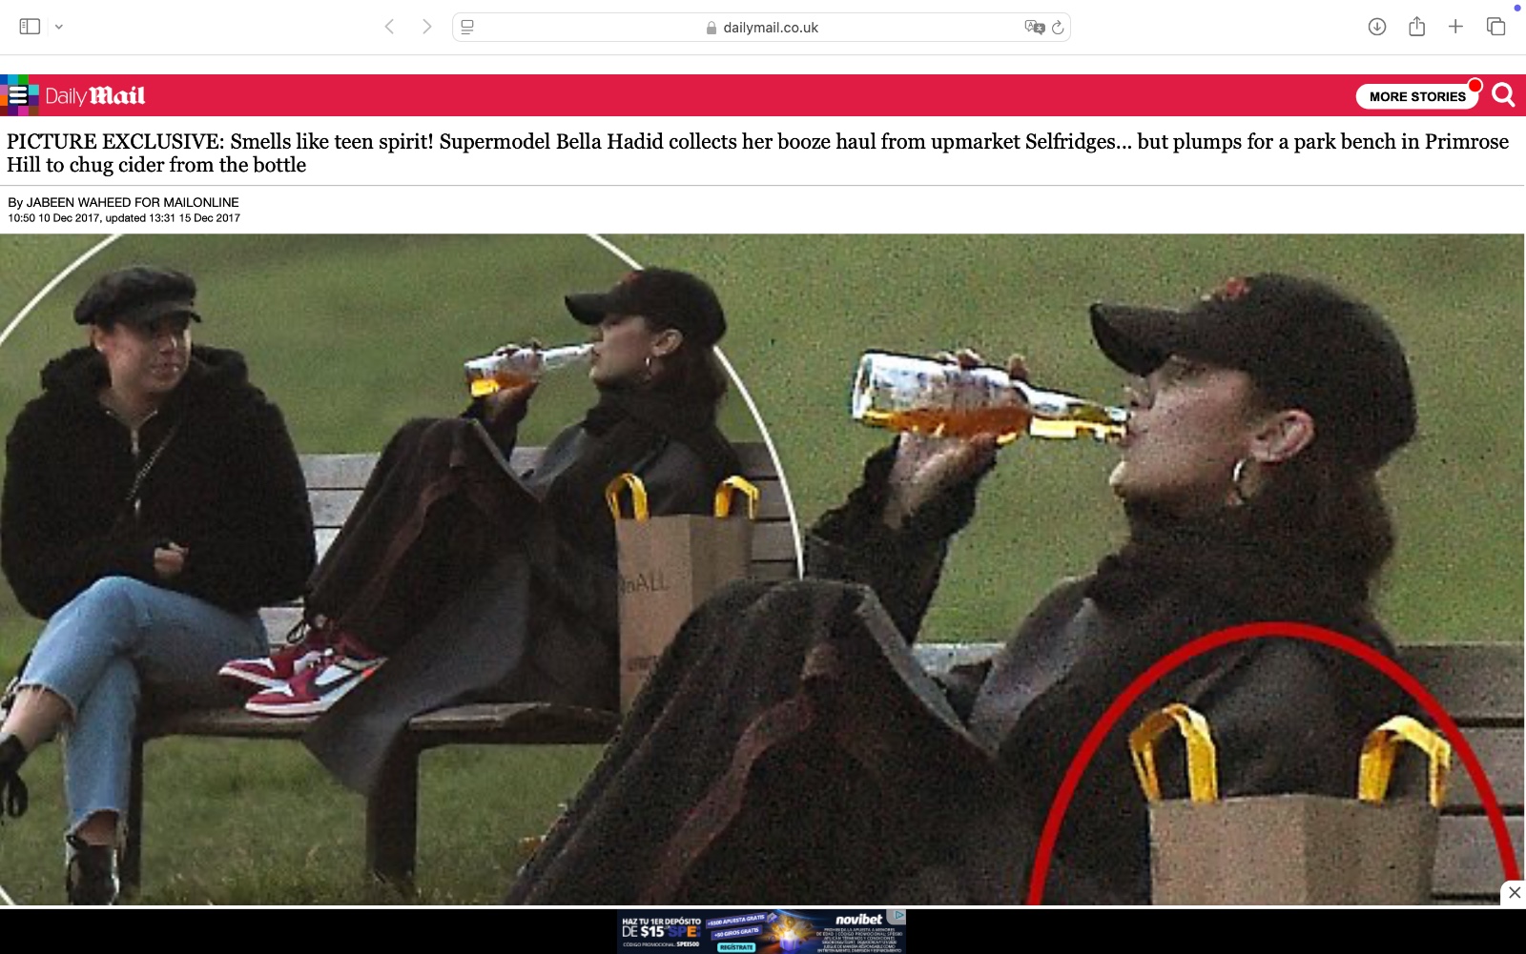Open the page menu in address bar
This screenshot has height=954, width=1526.
[467, 27]
